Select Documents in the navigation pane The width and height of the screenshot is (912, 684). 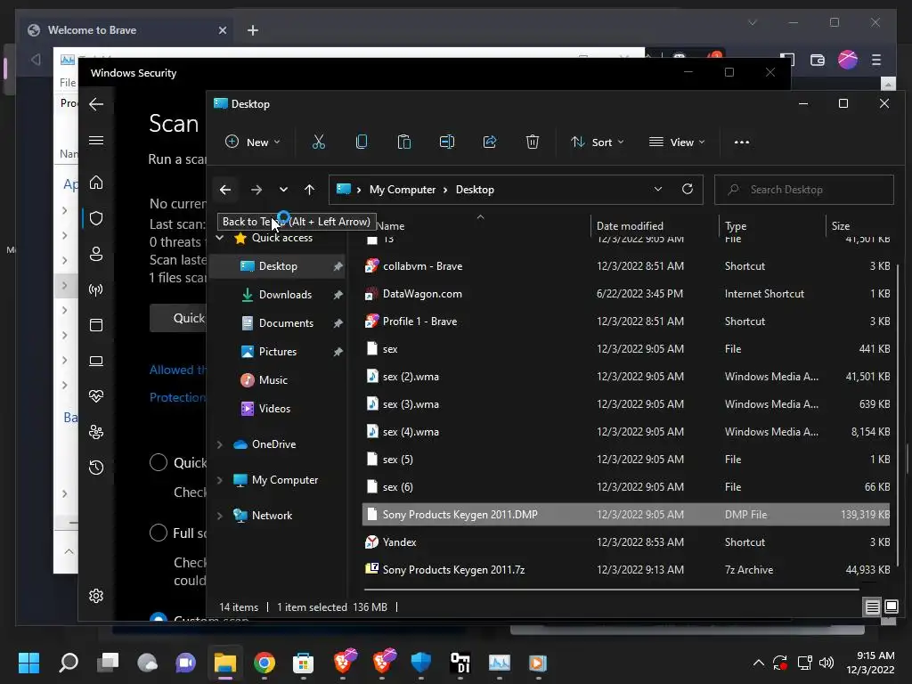point(286,323)
